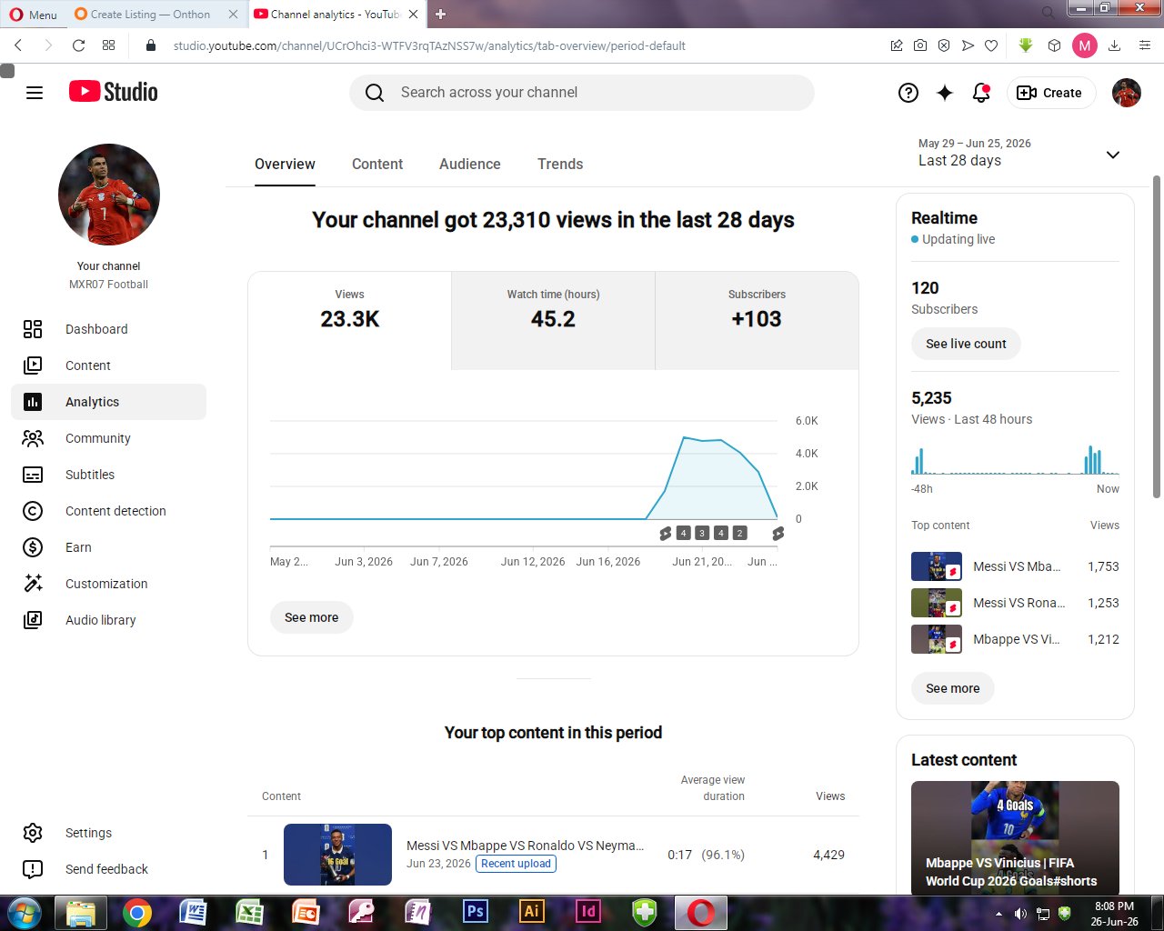The width and height of the screenshot is (1164, 931).
Task: Open the YouTube Studio hamburger menu
Action: pyautogui.click(x=35, y=93)
